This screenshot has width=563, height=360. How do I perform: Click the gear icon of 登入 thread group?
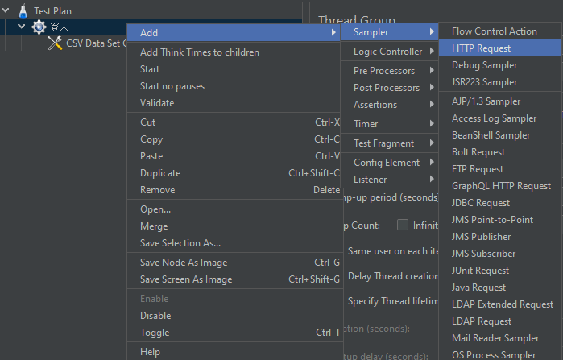(39, 27)
